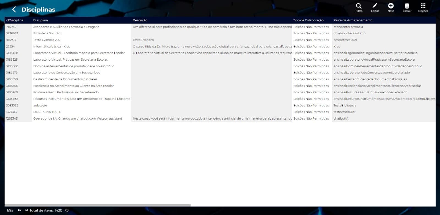Sort by Tipo de Colaboração header
This screenshot has width=440, height=215.
(x=308, y=20)
